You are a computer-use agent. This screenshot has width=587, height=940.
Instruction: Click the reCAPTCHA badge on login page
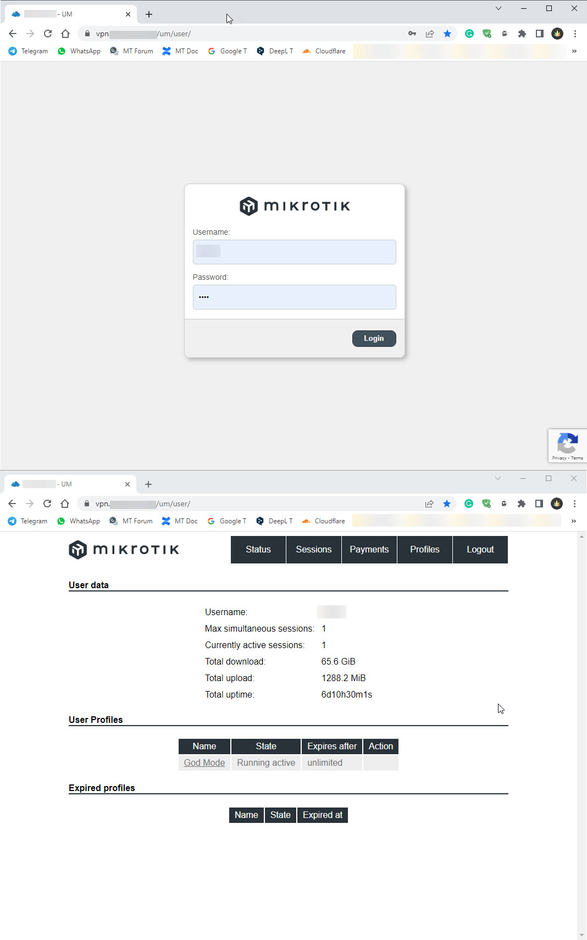[567, 445]
